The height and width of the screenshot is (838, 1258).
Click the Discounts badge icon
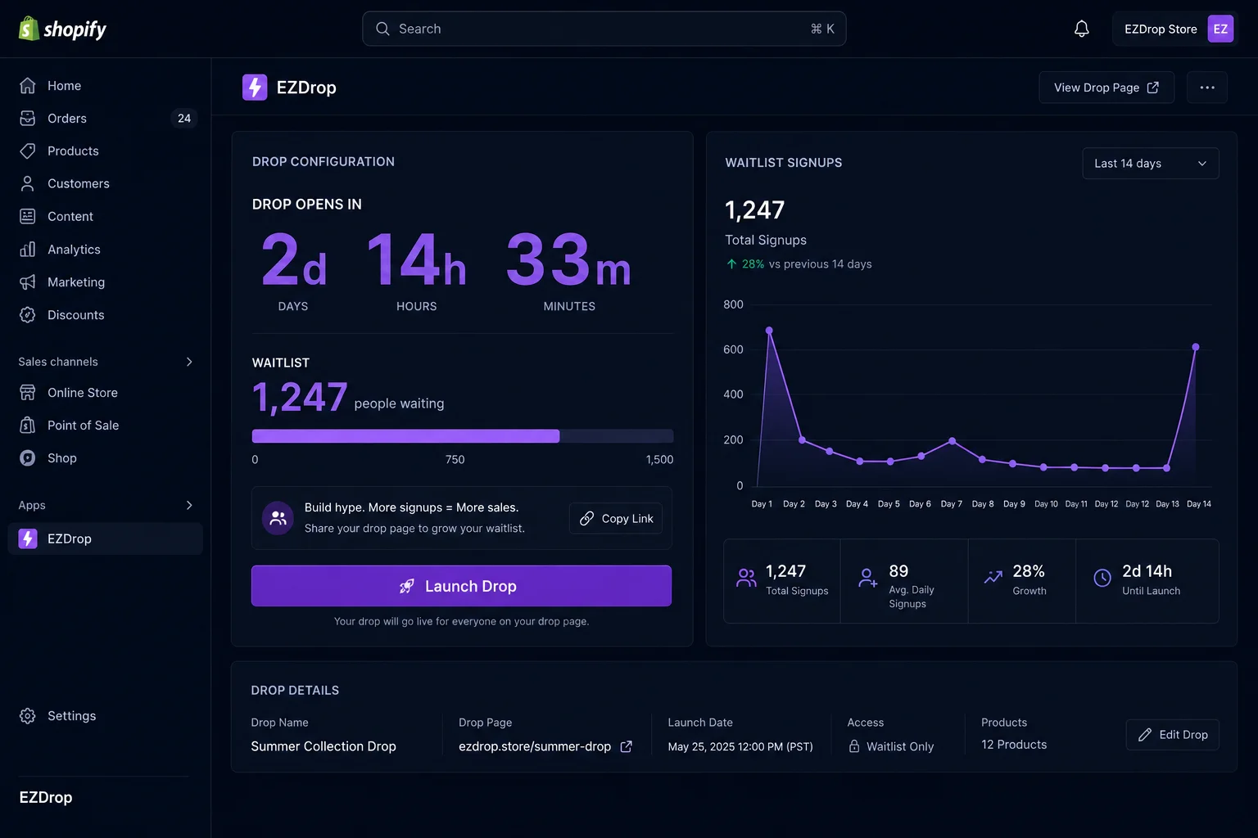click(x=28, y=314)
